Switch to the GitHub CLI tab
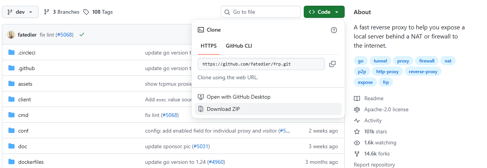 [239, 46]
